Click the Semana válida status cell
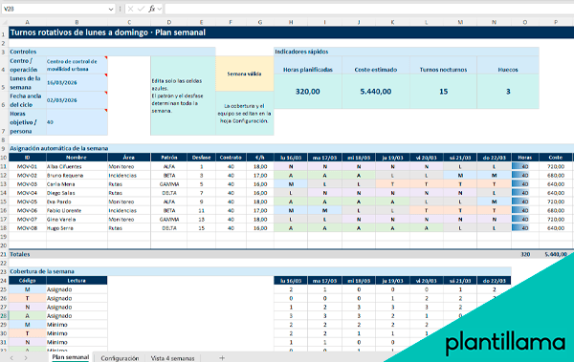The height and width of the screenshot is (362, 574). click(x=245, y=74)
